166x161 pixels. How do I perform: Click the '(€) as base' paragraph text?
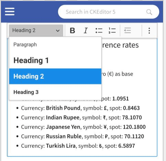(x=120, y=74)
